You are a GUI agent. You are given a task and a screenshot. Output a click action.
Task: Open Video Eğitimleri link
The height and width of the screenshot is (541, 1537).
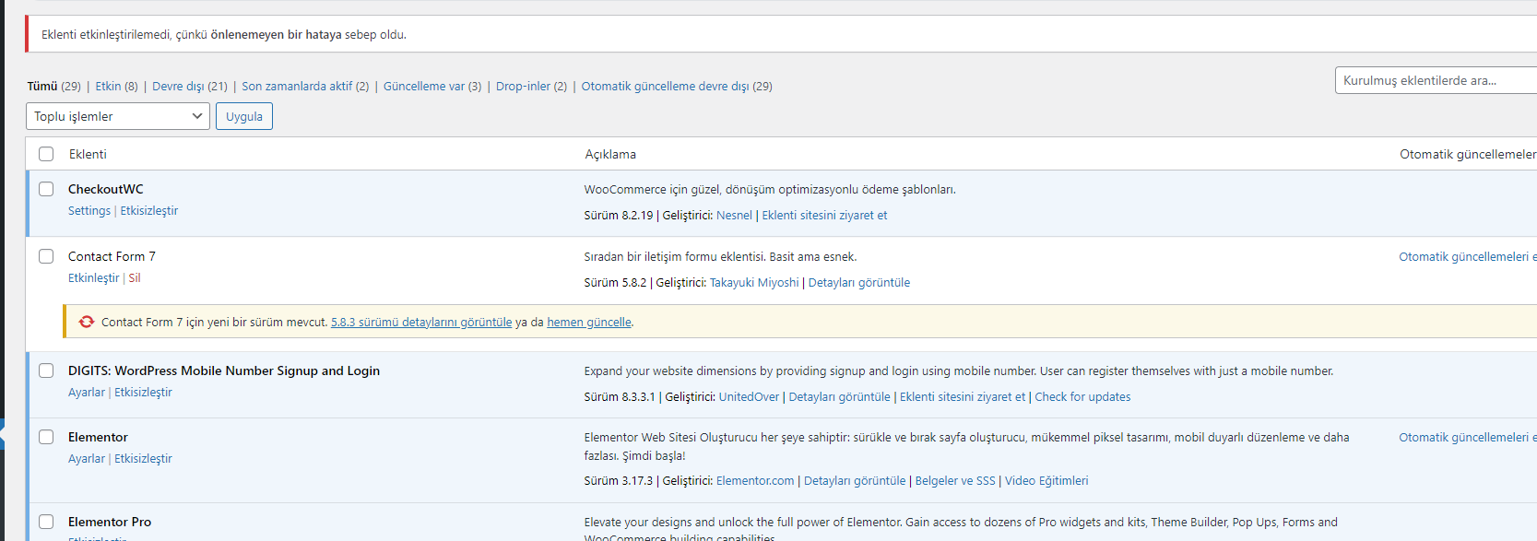1046,481
